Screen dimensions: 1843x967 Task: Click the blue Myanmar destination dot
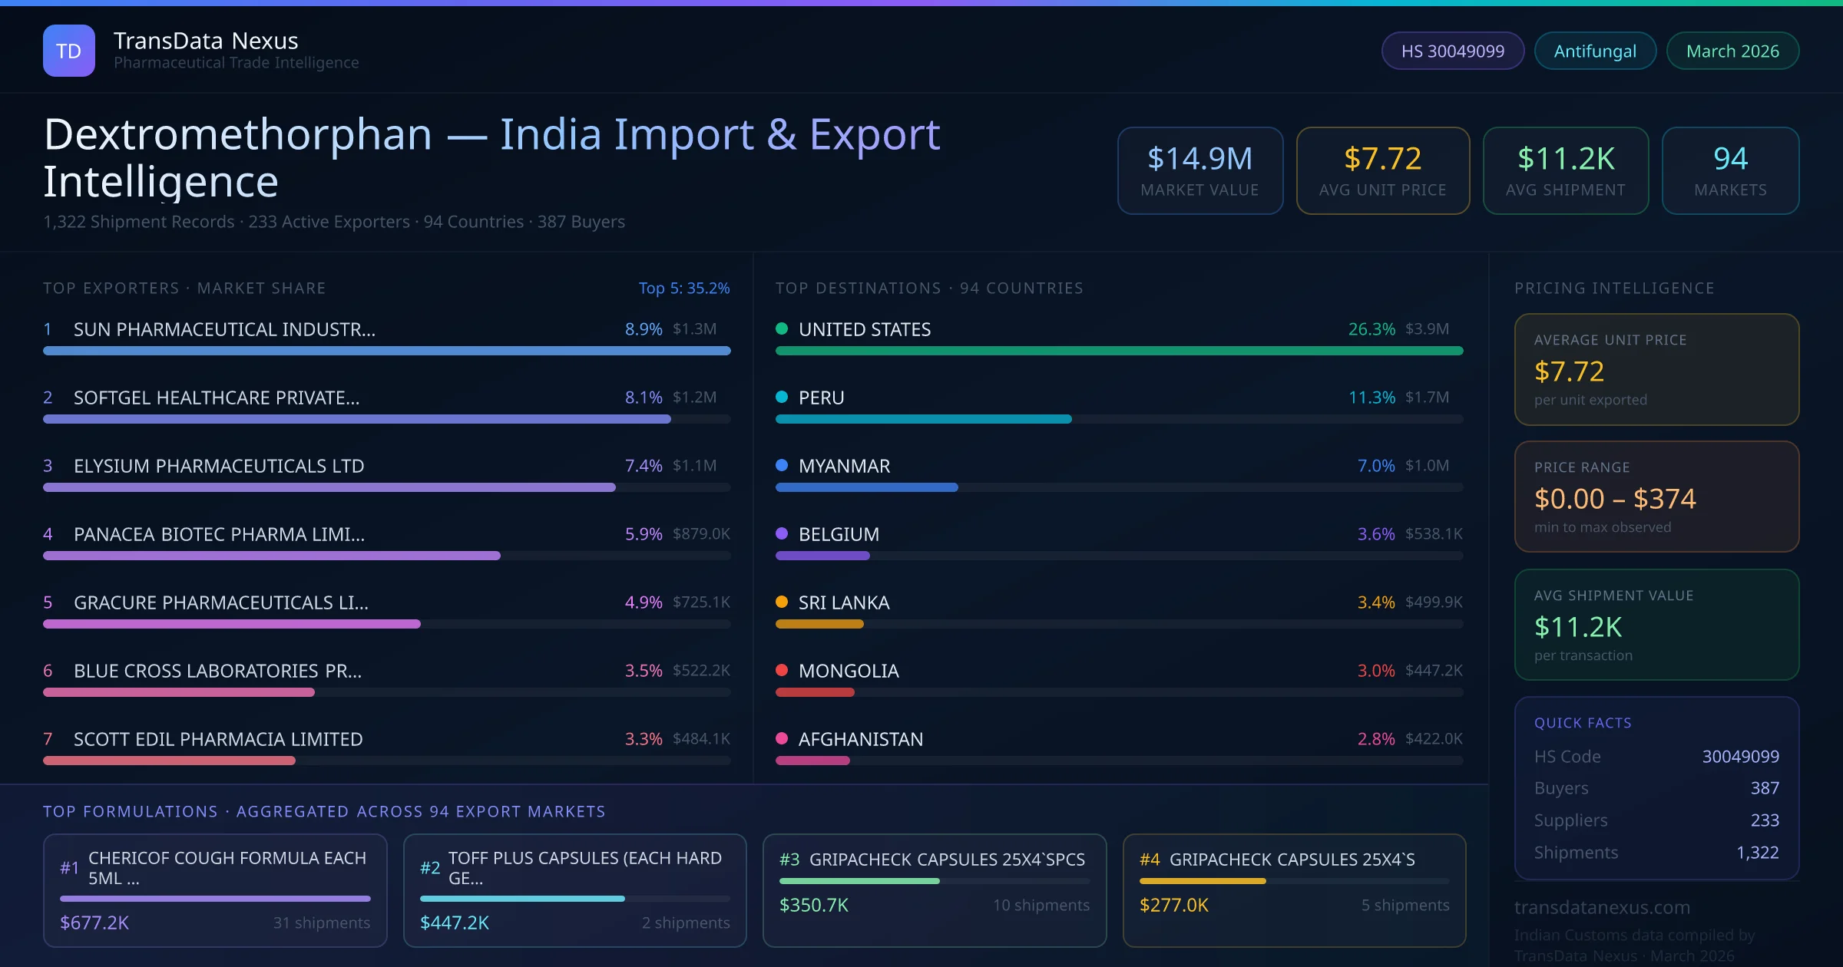(x=782, y=466)
